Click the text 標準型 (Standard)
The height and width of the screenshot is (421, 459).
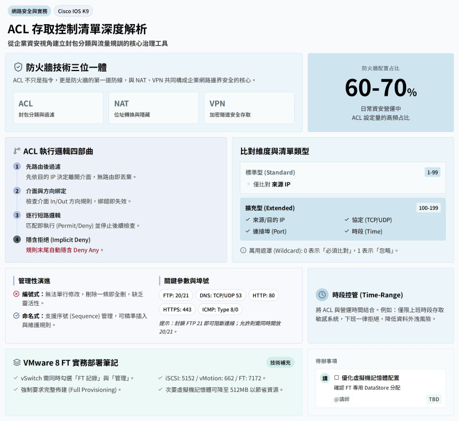[x=270, y=172]
